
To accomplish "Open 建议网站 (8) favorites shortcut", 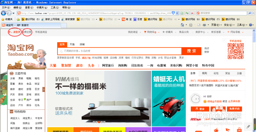I will point(231,19).
